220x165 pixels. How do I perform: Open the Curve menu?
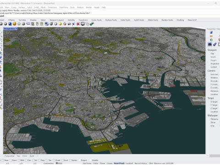pos(14,7)
